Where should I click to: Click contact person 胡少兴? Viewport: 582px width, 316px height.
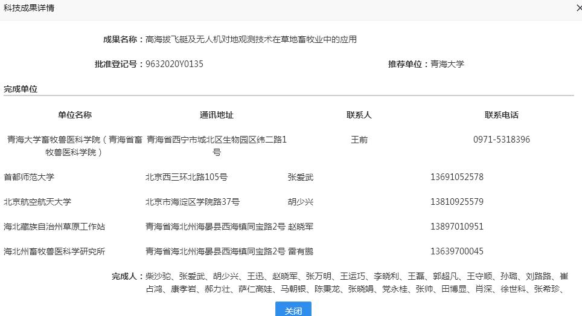coord(301,202)
